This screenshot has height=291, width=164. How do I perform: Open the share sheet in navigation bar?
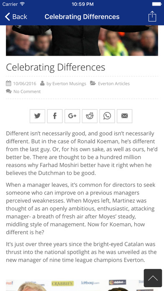tap(152, 17)
